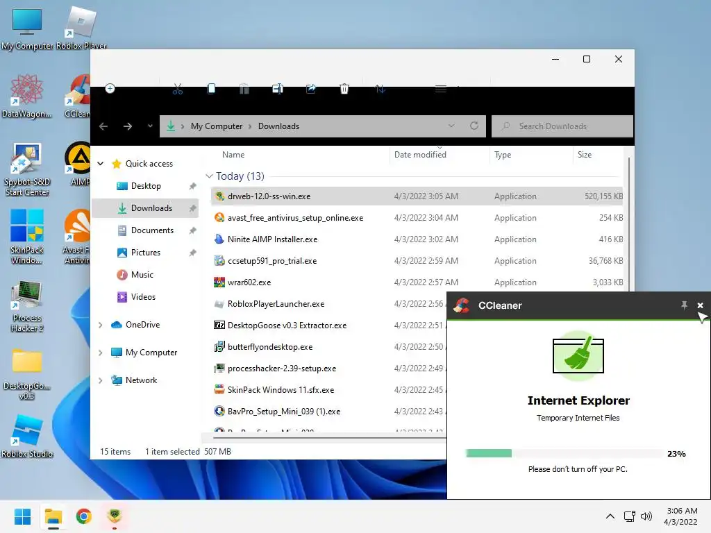The height and width of the screenshot is (533, 711).
Task: Expand the address bar history dropdown
Action: pos(451,126)
